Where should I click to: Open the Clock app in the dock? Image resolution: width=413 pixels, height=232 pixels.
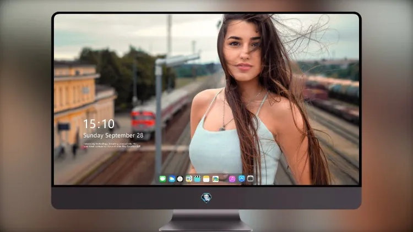(180, 179)
